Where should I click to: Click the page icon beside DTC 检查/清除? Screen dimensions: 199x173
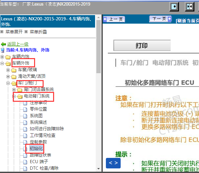click(x=25, y=168)
